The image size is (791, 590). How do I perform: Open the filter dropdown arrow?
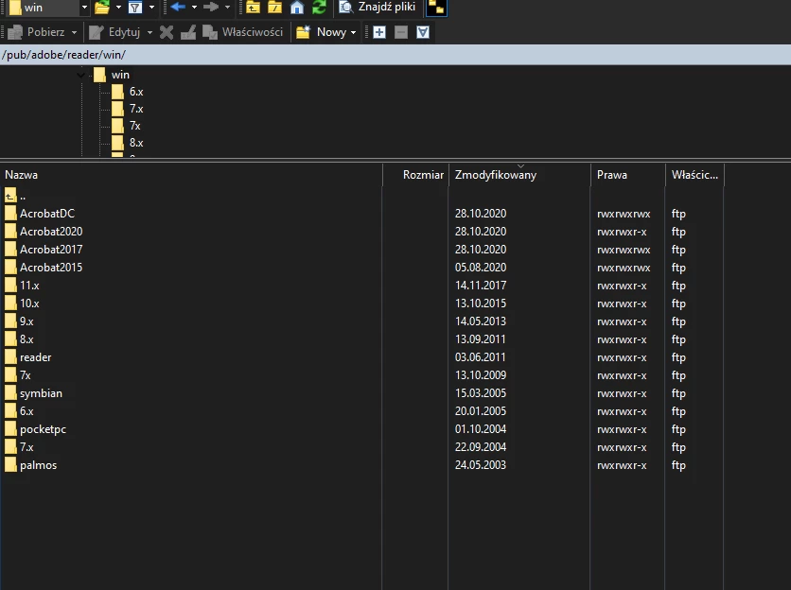pos(151,7)
